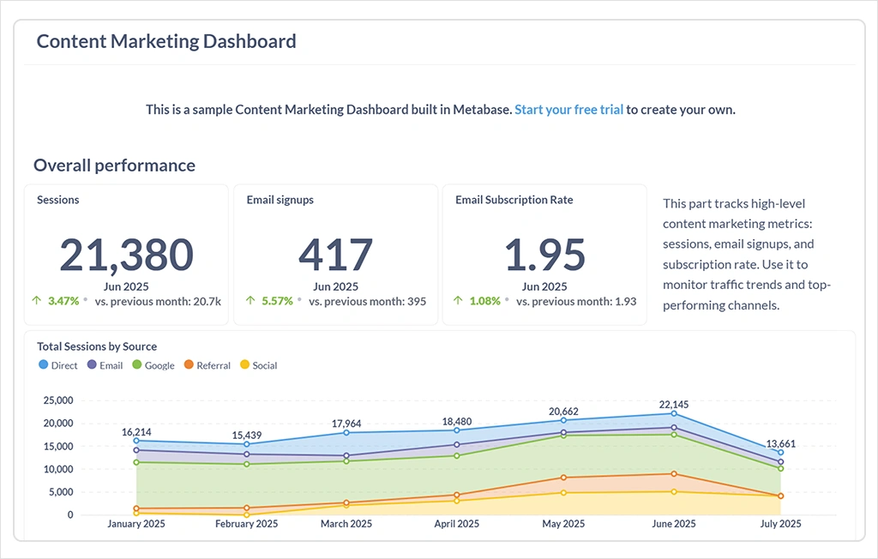Click the orange Referral legend dot

[189, 365]
